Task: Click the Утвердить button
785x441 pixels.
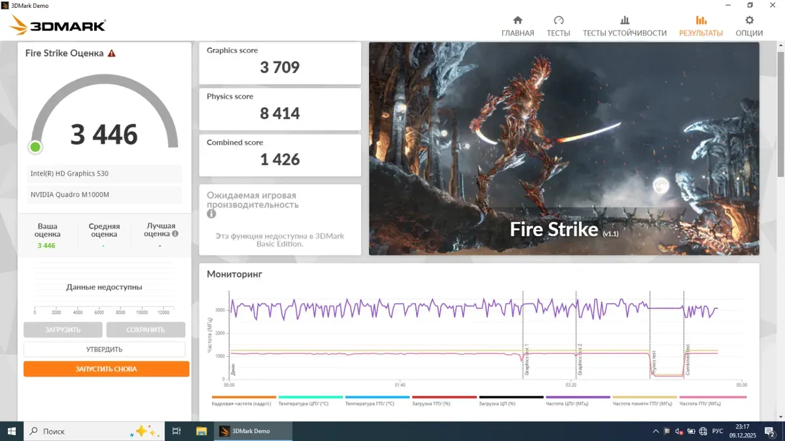Action: tap(105, 350)
